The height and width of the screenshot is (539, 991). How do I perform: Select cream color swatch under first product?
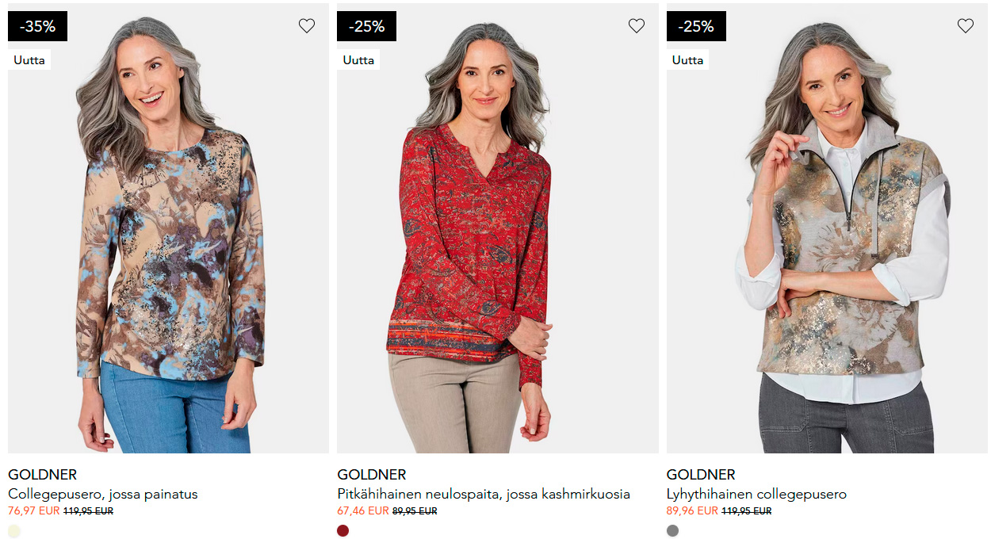(x=14, y=531)
